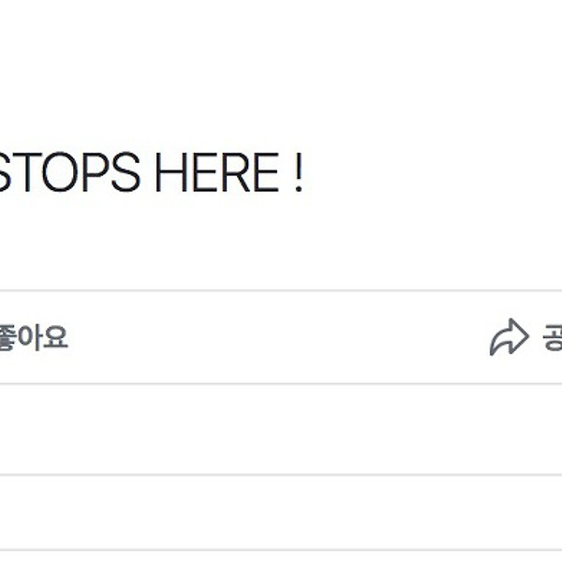The width and height of the screenshot is (562, 562).
Task: Click the word STOPS in post
Action: click(x=68, y=172)
